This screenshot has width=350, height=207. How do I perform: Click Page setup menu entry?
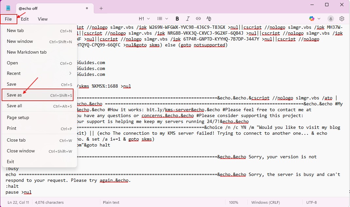(18, 117)
